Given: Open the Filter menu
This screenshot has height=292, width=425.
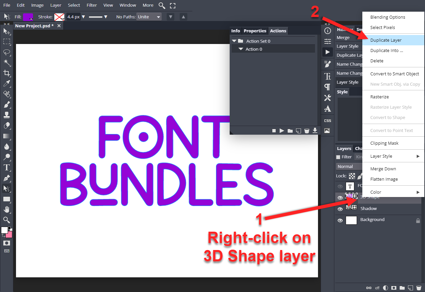Looking at the screenshot, I should (x=92, y=5).
